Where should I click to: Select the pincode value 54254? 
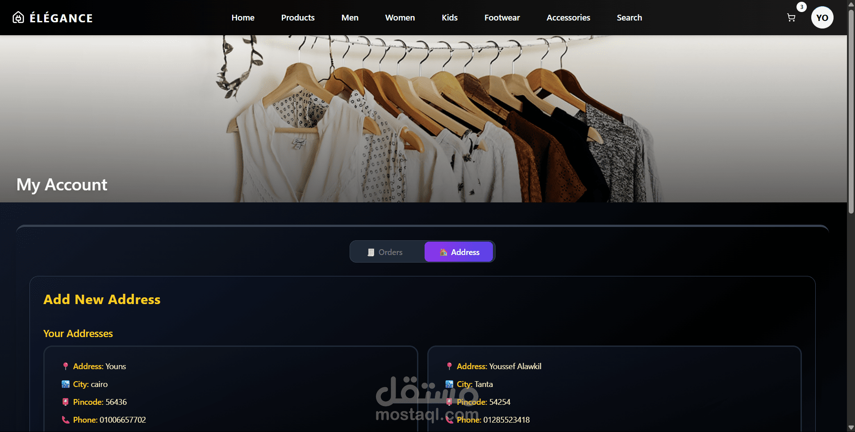click(x=500, y=402)
